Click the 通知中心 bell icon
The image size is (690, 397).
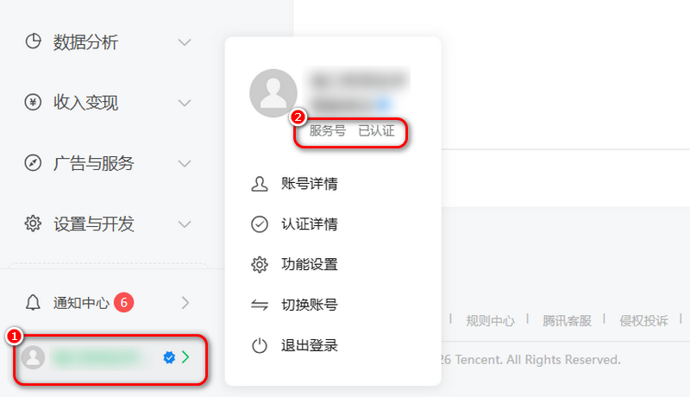pos(33,303)
